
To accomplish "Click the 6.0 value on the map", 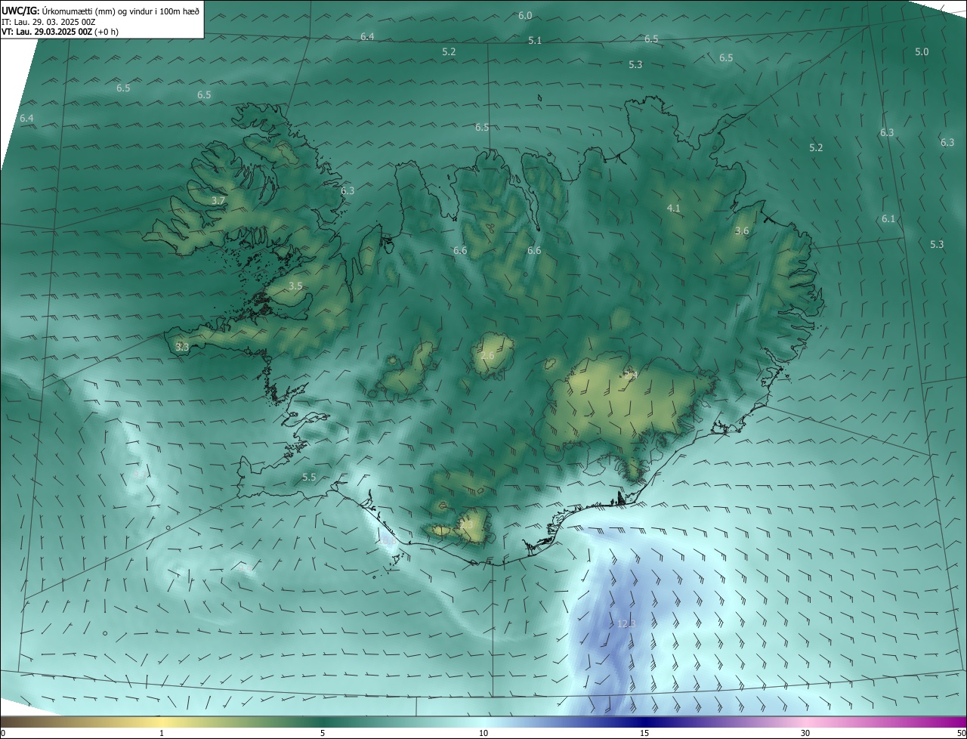I will point(525,16).
